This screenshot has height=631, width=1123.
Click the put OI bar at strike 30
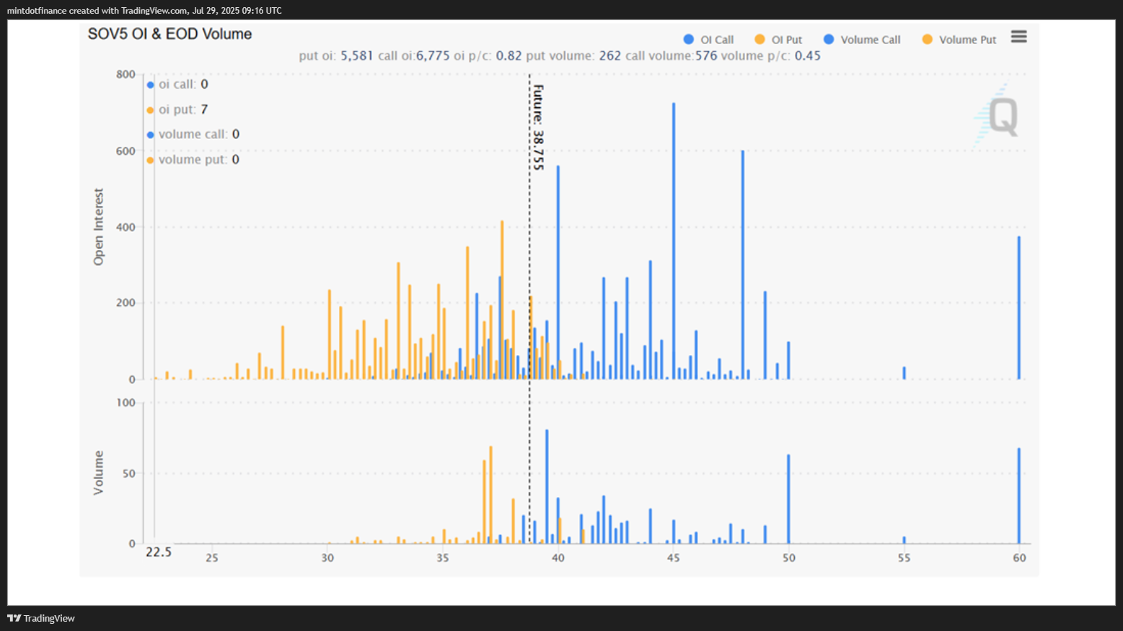[330, 334]
